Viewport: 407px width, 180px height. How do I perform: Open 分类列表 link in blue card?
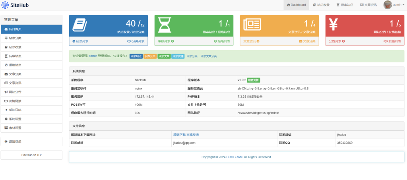[x=136, y=41]
